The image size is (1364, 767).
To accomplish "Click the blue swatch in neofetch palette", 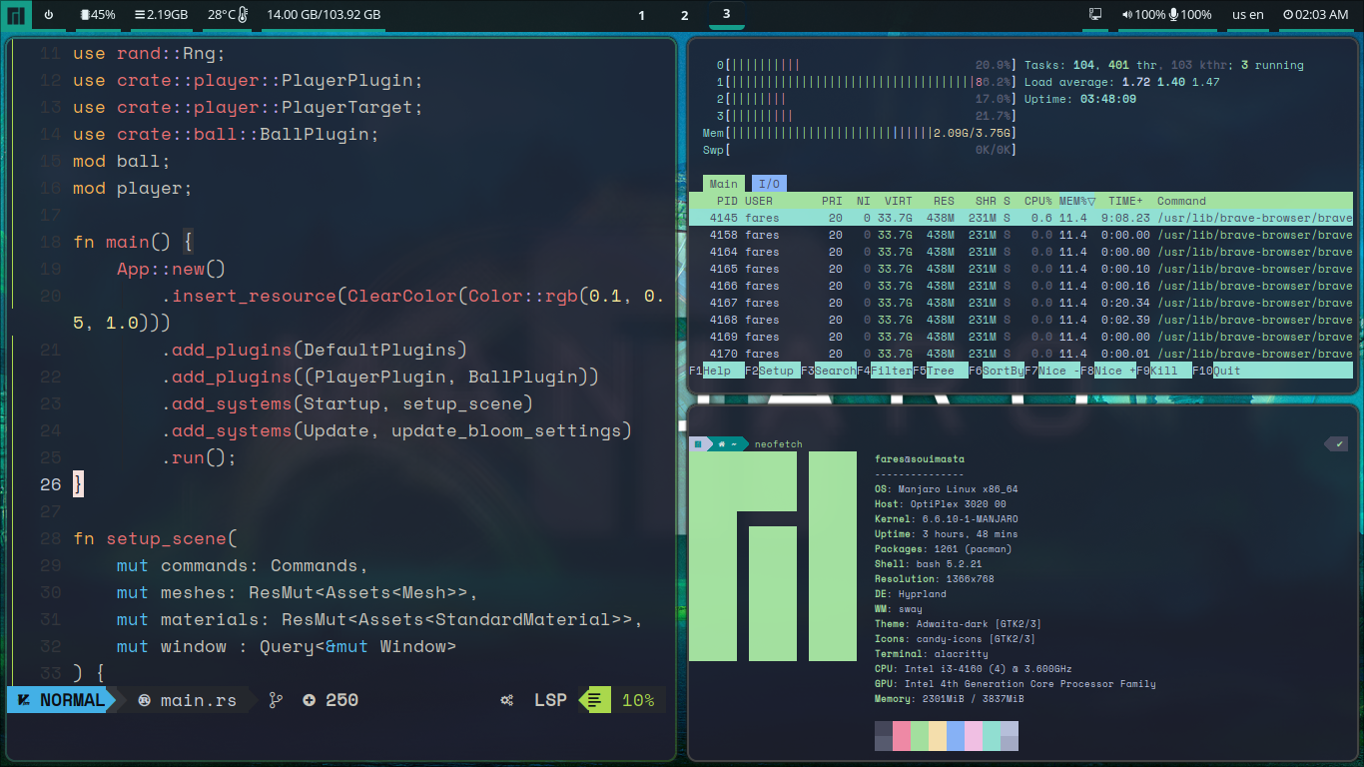I will point(956,736).
